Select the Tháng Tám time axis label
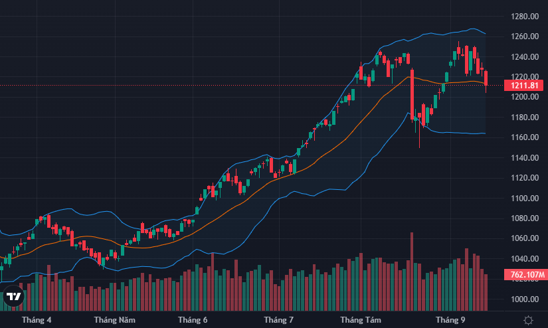The image size is (548, 328). [x=361, y=320]
